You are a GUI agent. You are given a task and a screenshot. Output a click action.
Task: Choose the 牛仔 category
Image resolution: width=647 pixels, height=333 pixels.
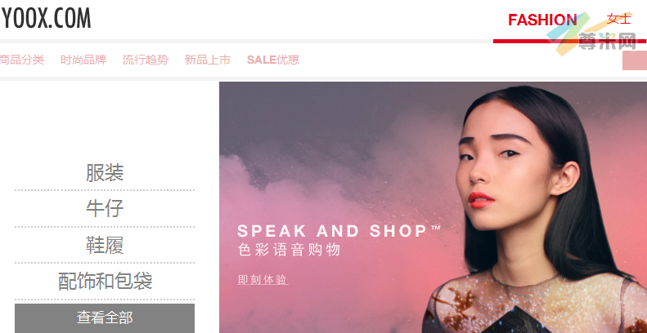click(x=105, y=208)
